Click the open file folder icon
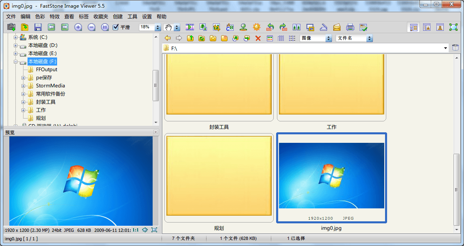 [x=25, y=27]
